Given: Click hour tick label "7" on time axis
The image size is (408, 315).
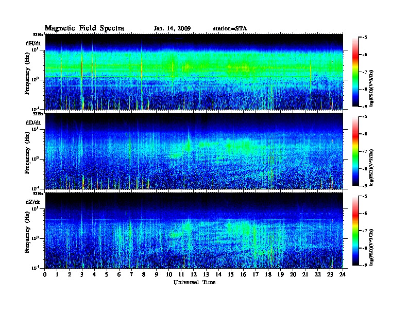Looking at the screenshot, I should point(132,274).
